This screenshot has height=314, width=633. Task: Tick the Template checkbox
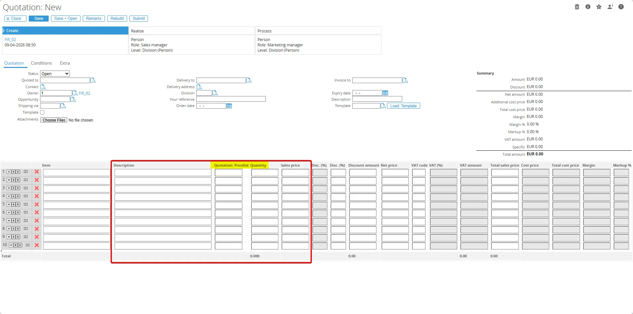42,113
